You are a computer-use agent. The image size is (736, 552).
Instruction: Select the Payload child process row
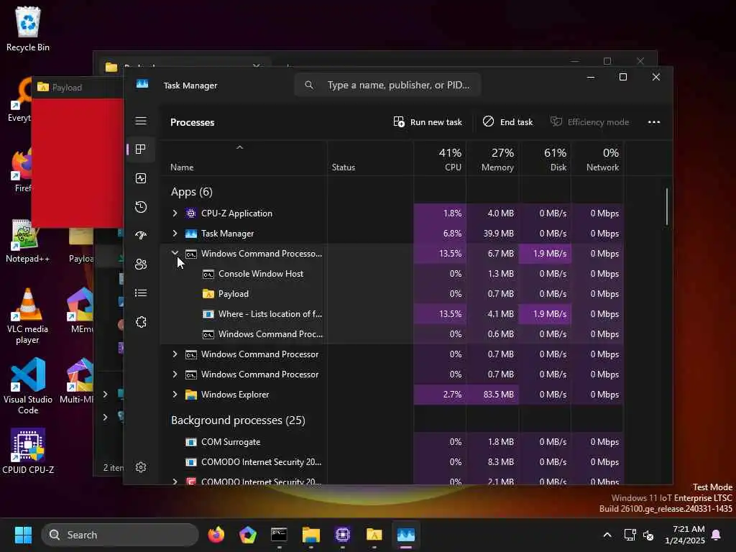(x=392, y=294)
